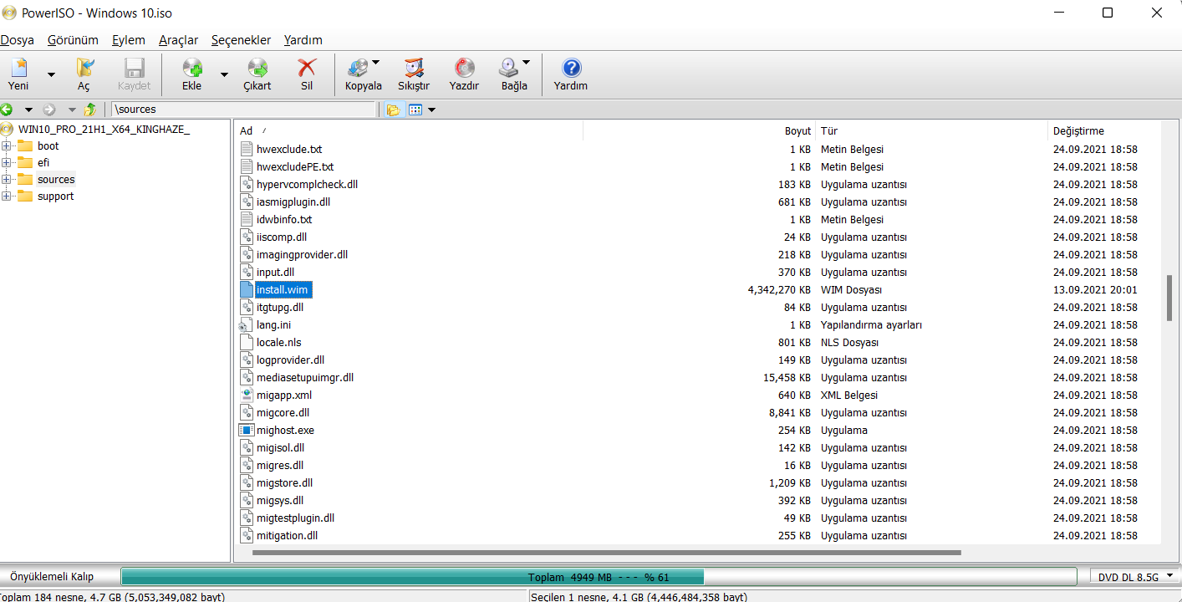Click the Kaydet (Save) toolbar icon
The height and width of the screenshot is (602, 1182).
click(x=135, y=69)
